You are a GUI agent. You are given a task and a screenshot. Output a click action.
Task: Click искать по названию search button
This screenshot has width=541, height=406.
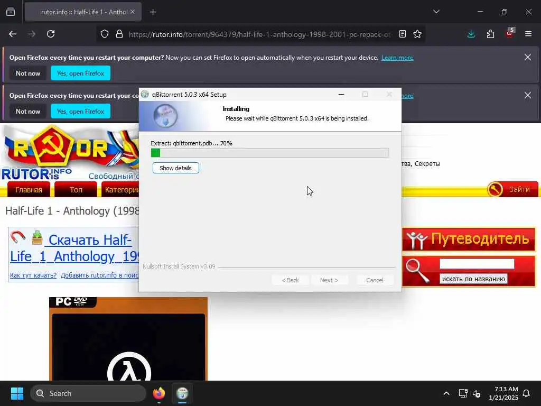[473, 279]
